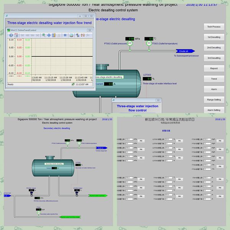Open the Alarm page

pos(214,89)
